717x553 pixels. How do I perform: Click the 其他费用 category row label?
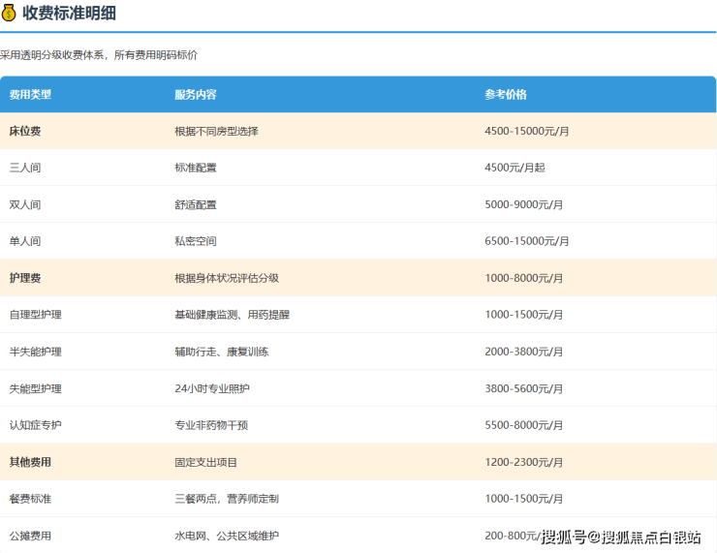click(x=30, y=462)
